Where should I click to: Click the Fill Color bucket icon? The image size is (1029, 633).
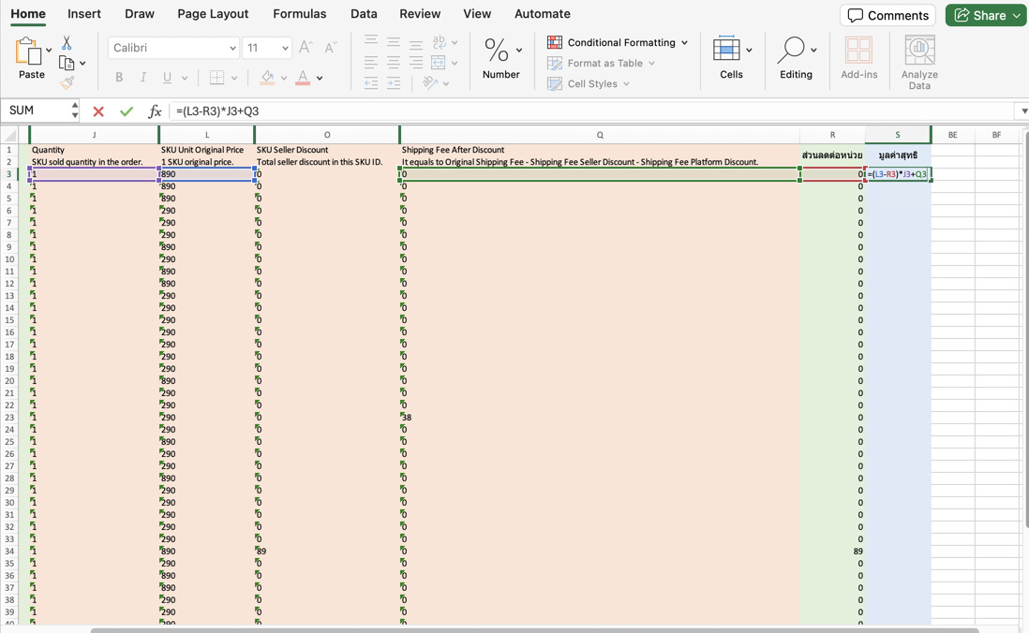[x=267, y=78]
